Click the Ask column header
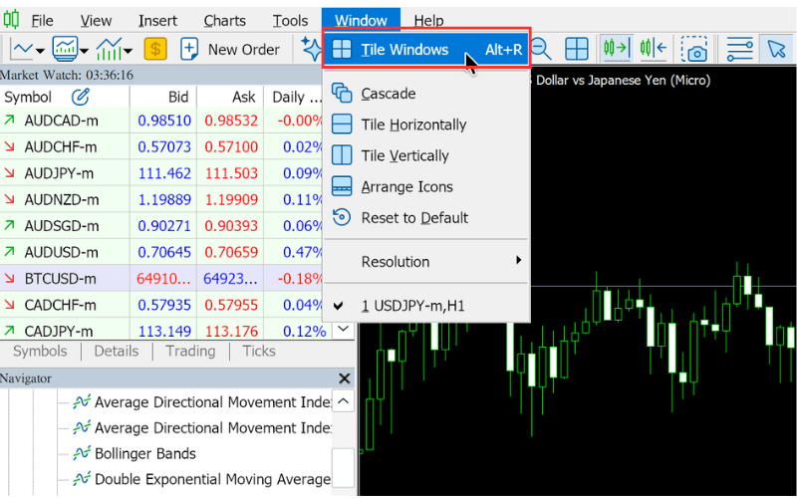 [230, 97]
